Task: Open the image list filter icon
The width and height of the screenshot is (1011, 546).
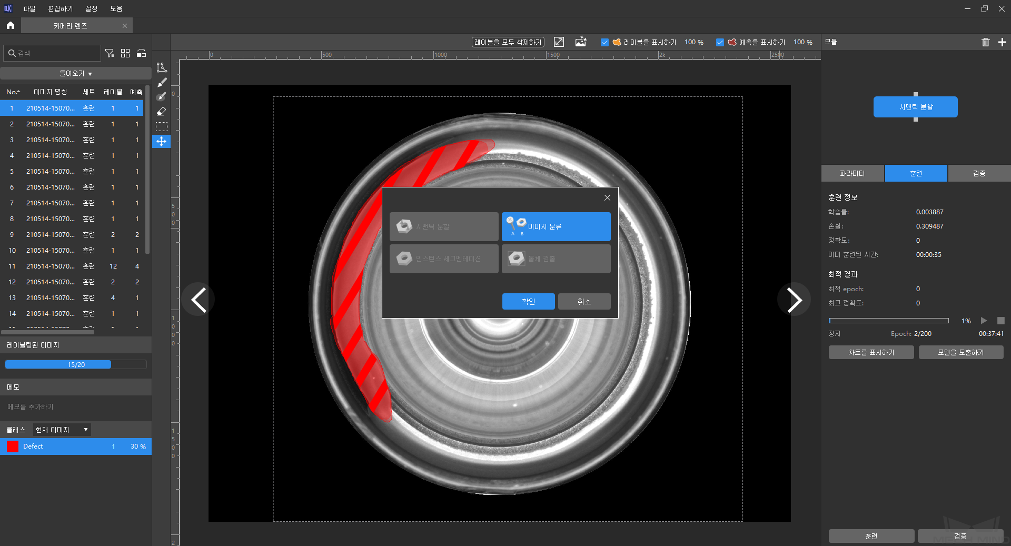Action: click(110, 53)
